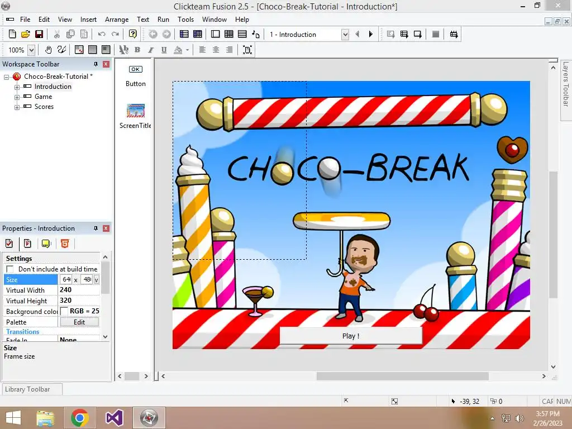Image resolution: width=572 pixels, height=429 pixels.
Task: Pin the Properties panel
Action: click(96, 228)
